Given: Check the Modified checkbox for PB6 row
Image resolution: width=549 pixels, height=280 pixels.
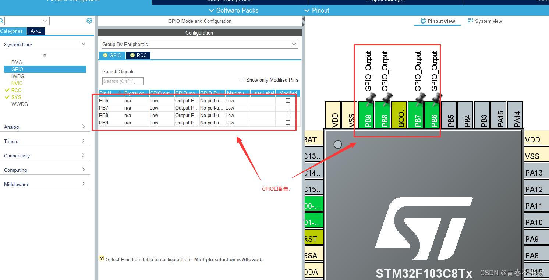Looking at the screenshot, I should point(287,100).
